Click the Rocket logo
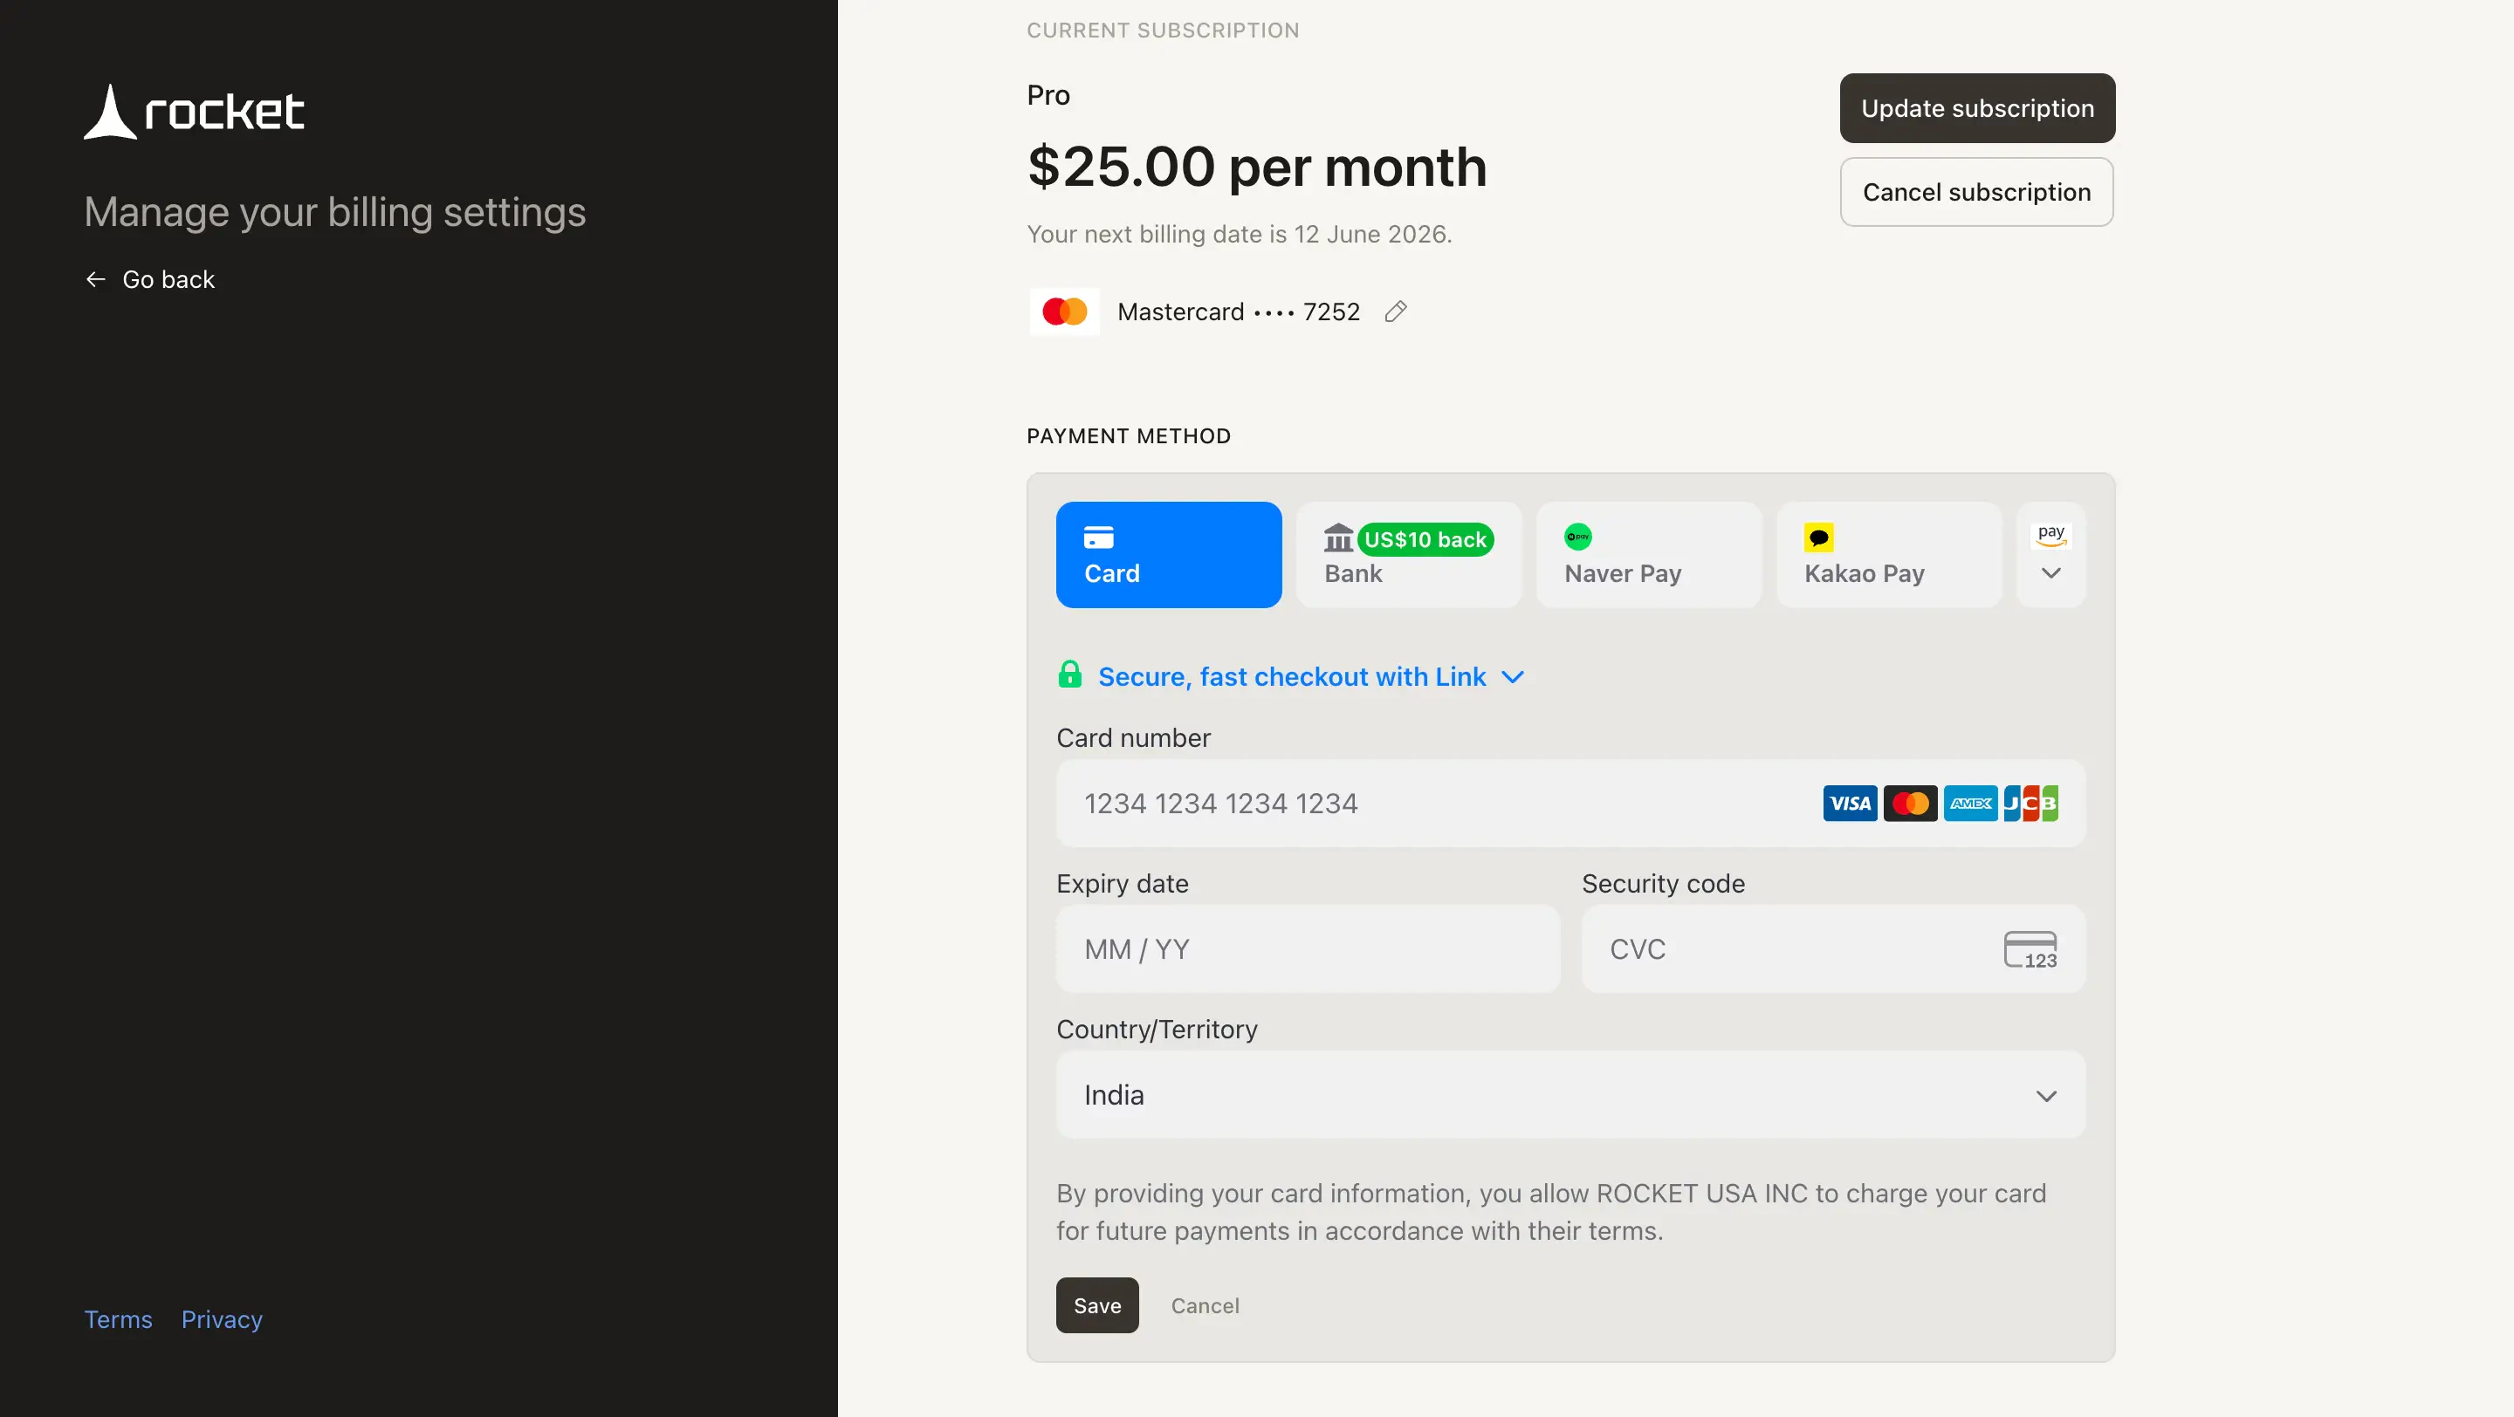 pos(193,111)
